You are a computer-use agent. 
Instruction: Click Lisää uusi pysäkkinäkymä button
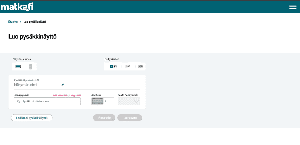(32, 118)
